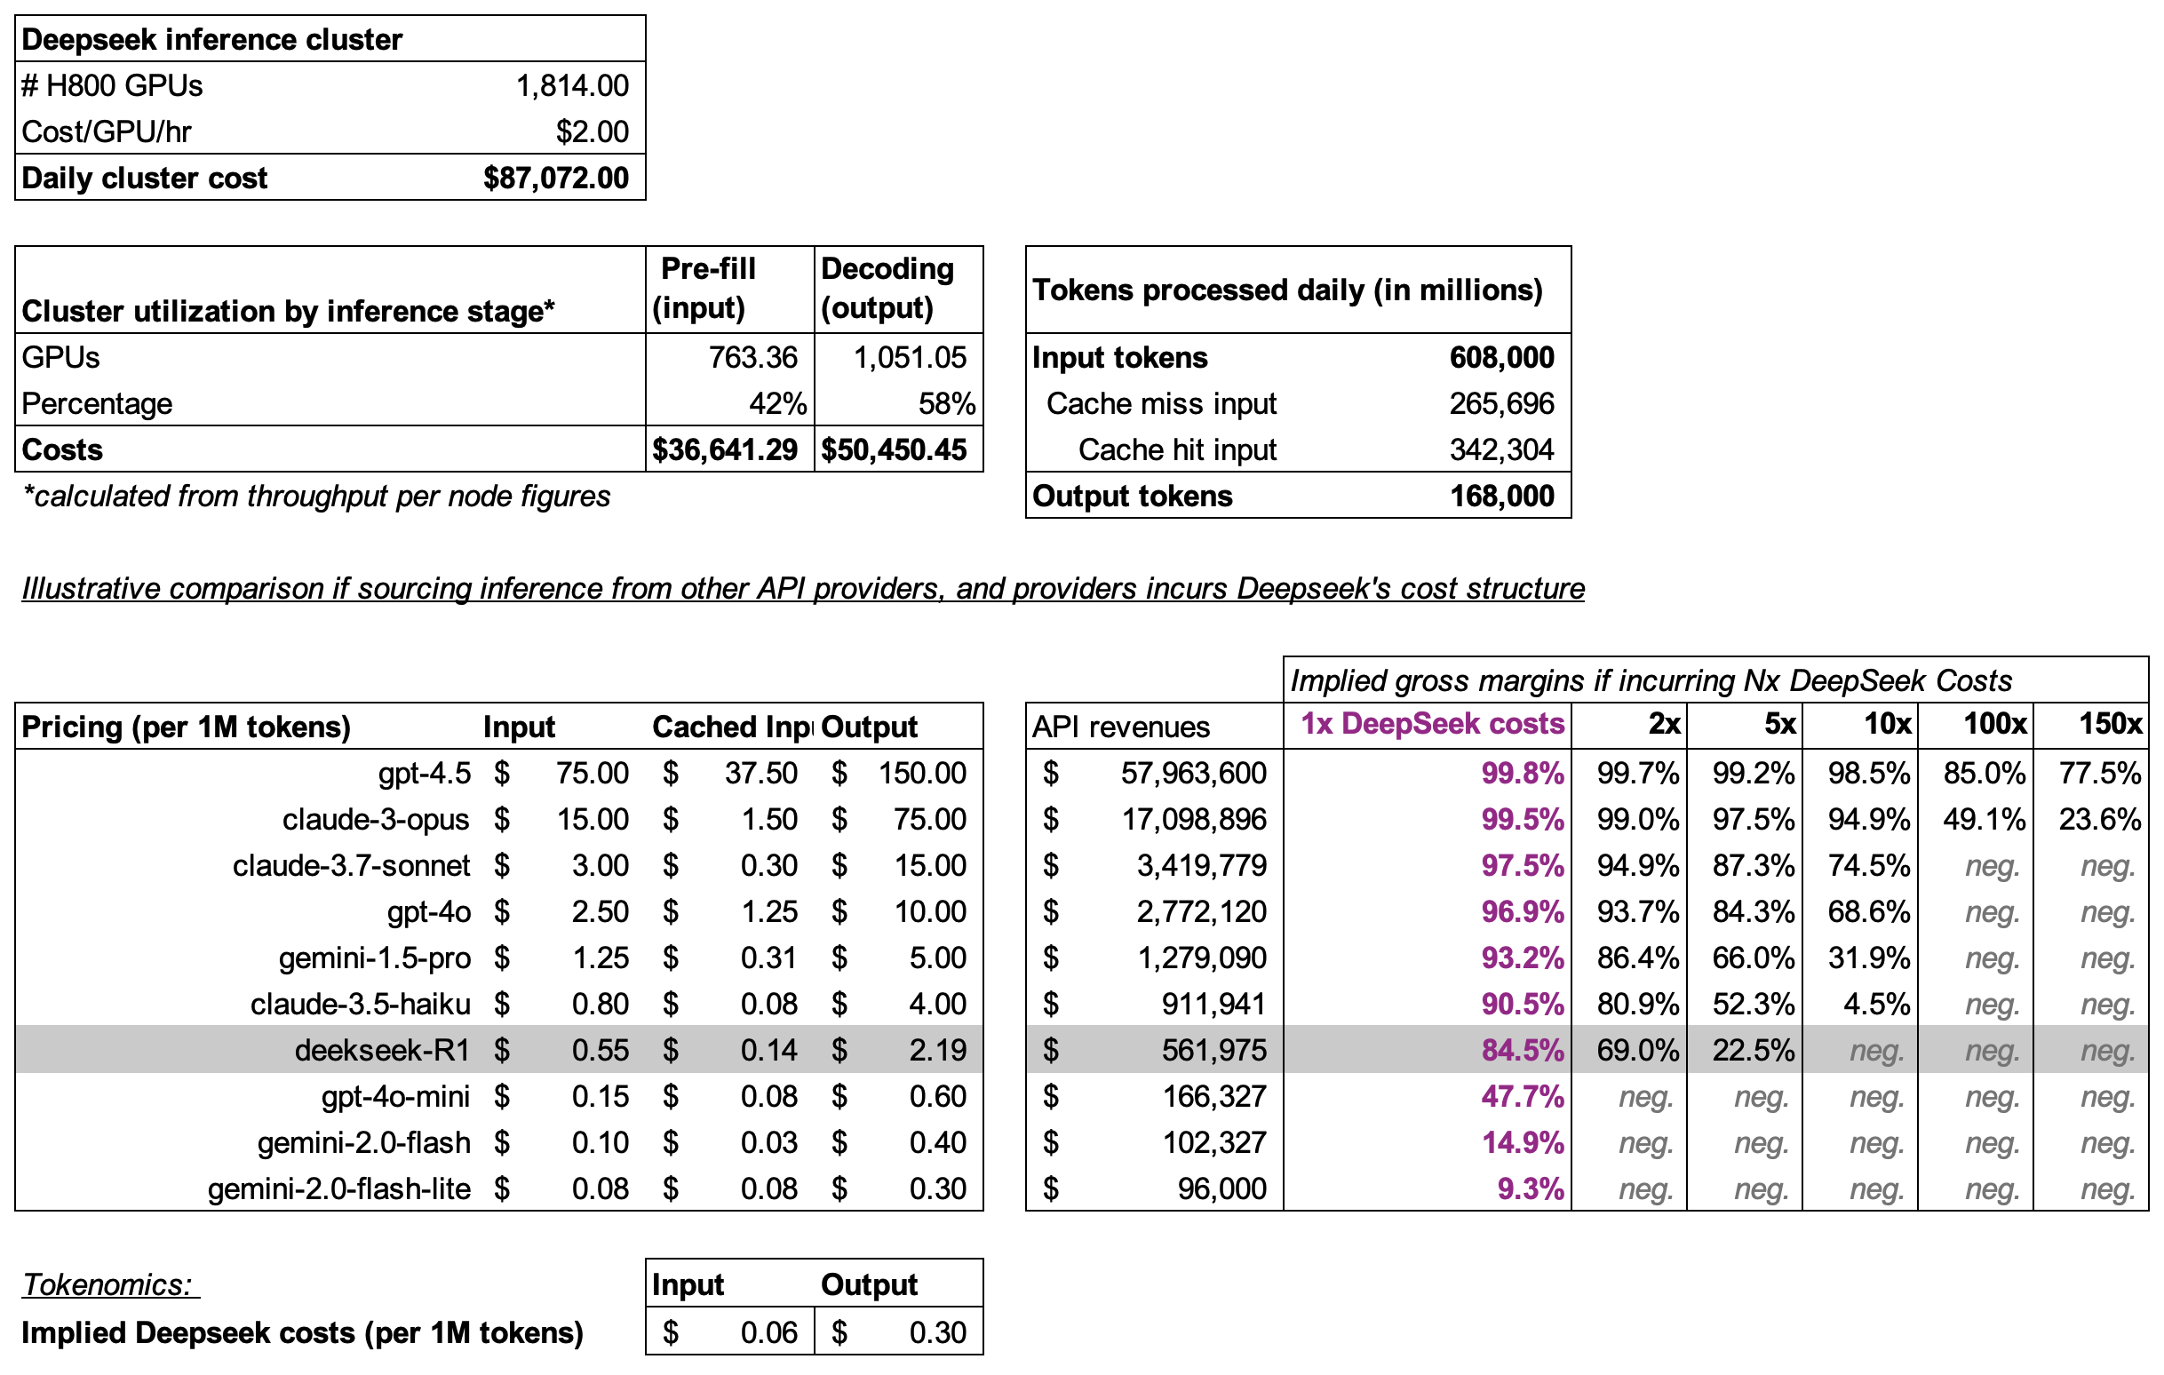Click the highlighted deekseek-R1 model name
The width and height of the screenshot is (2164, 1375).
coord(382,1051)
